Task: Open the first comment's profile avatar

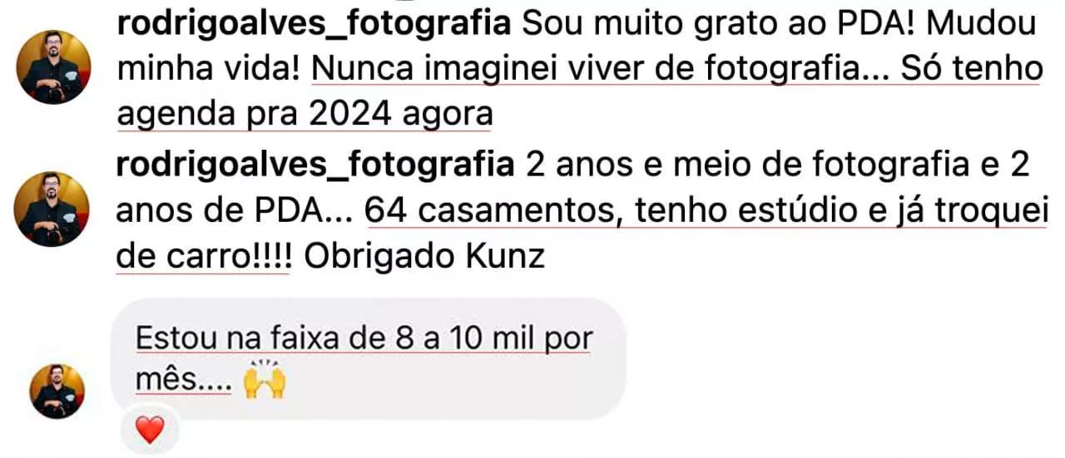Action: [x=54, y=67]
